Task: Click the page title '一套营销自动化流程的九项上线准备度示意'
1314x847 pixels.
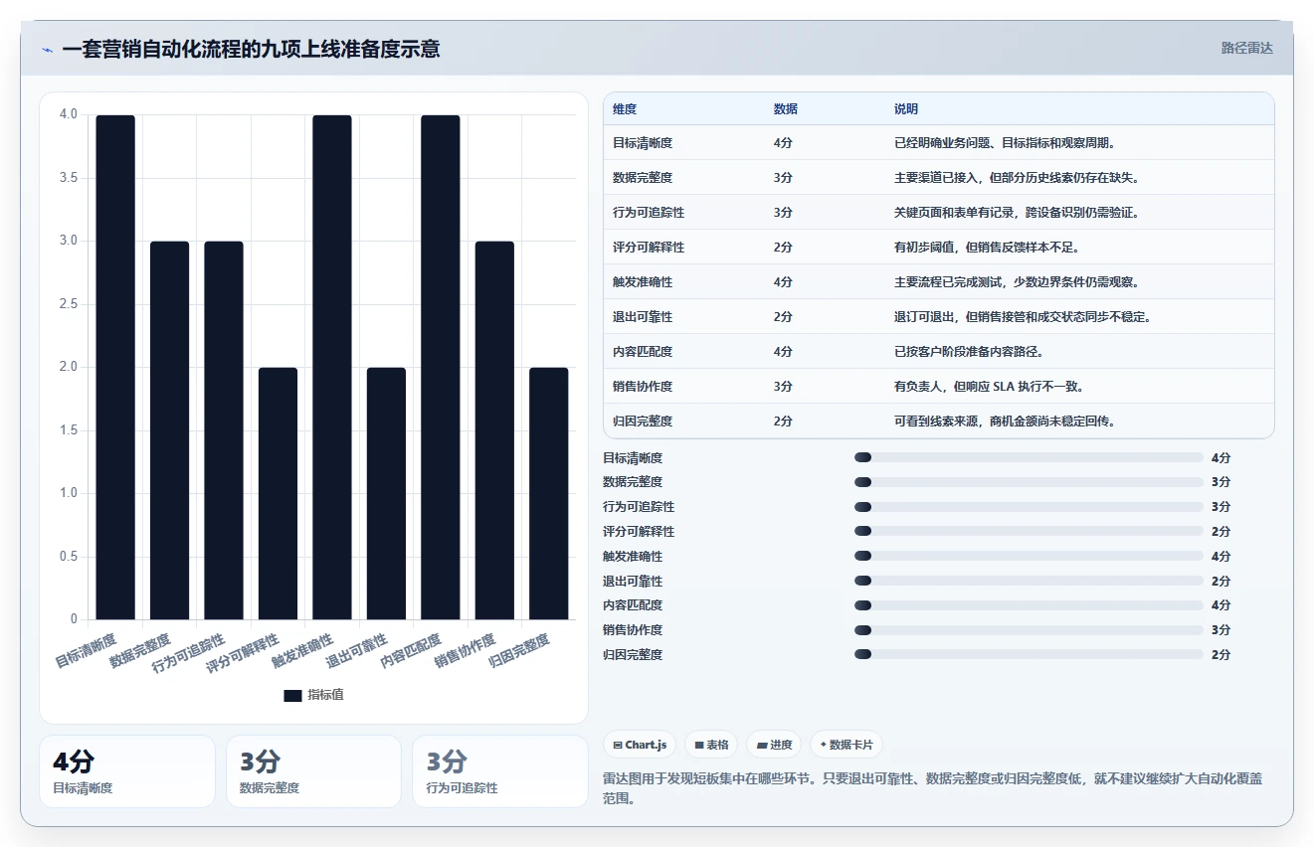Action: coord(251,49)
